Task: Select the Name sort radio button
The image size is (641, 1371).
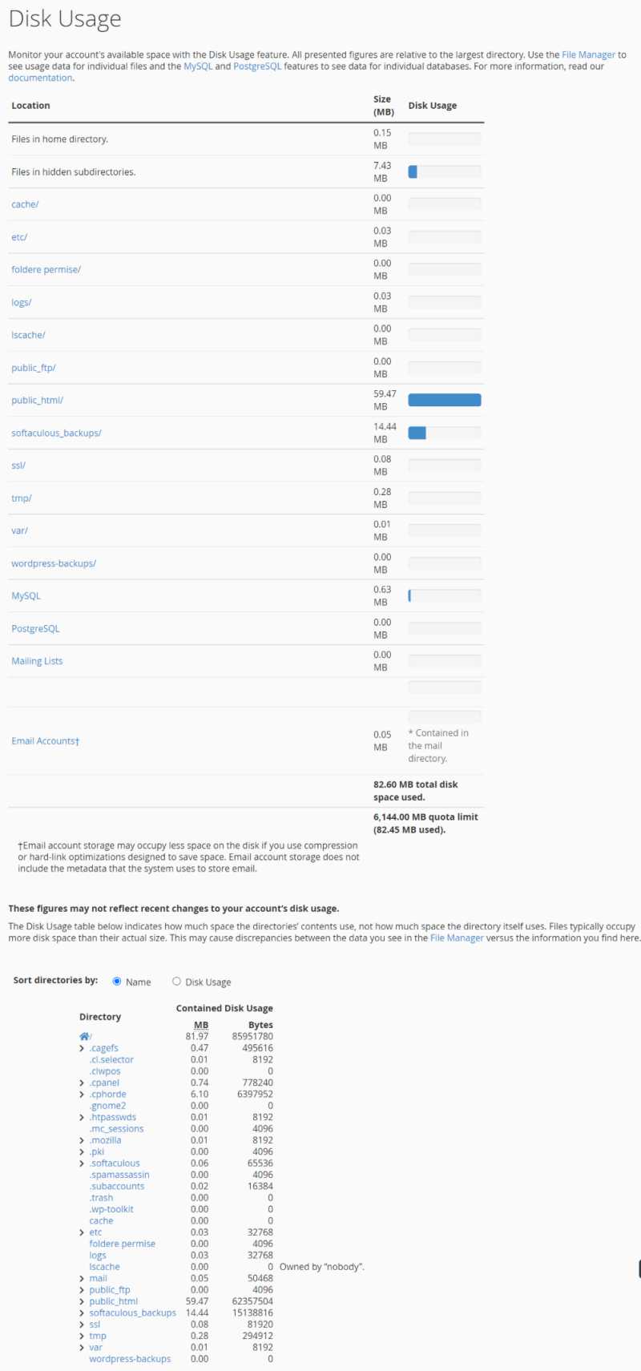Action: [117, 982]
